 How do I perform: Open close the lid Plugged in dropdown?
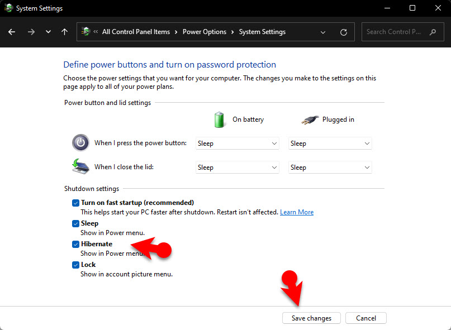pos(330,168)
